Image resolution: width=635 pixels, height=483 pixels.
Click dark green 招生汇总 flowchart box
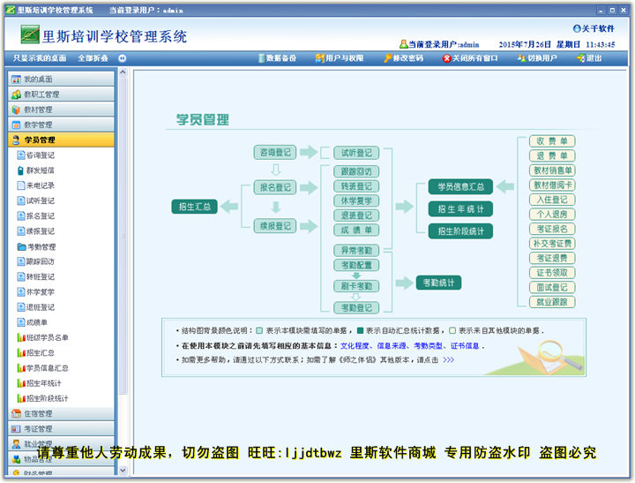(195, 207)
